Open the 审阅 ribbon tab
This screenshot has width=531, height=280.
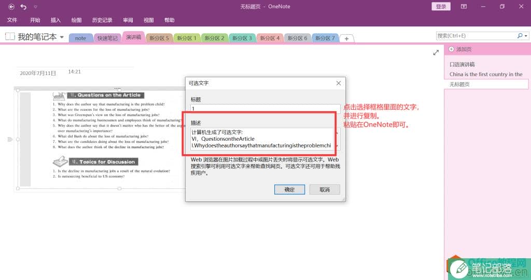point(128,20)
